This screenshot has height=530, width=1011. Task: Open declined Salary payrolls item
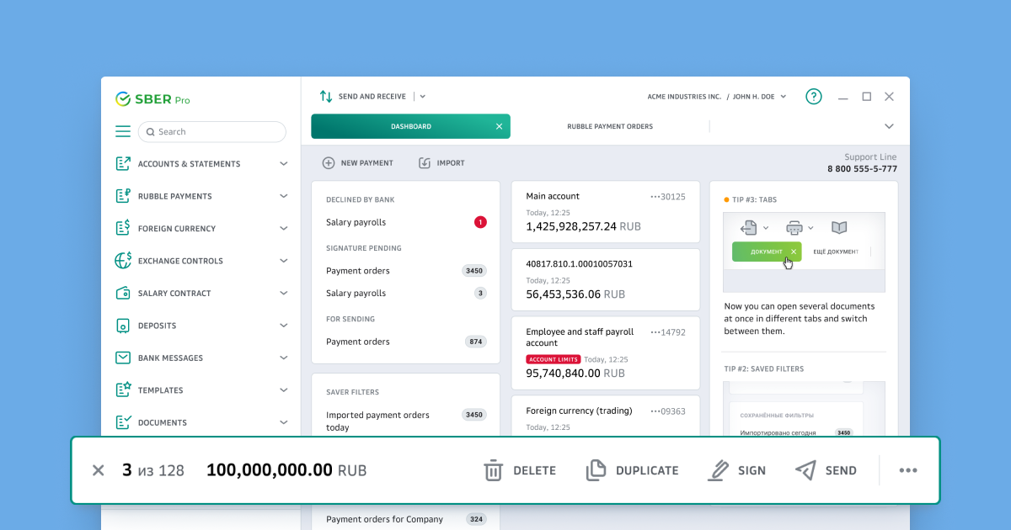coord(356,223)
